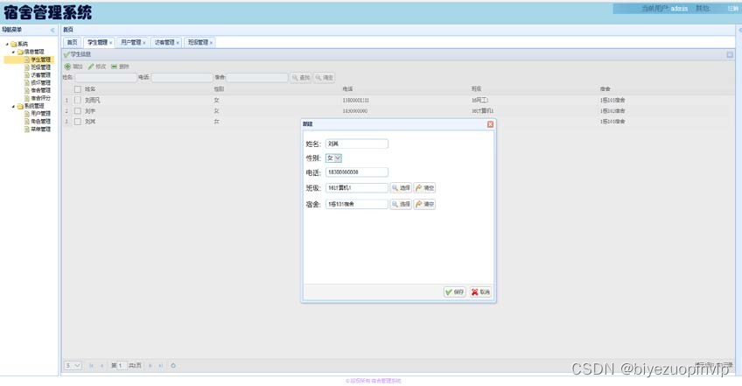Click the 清空 eraser button for 班级

(424, 188)
